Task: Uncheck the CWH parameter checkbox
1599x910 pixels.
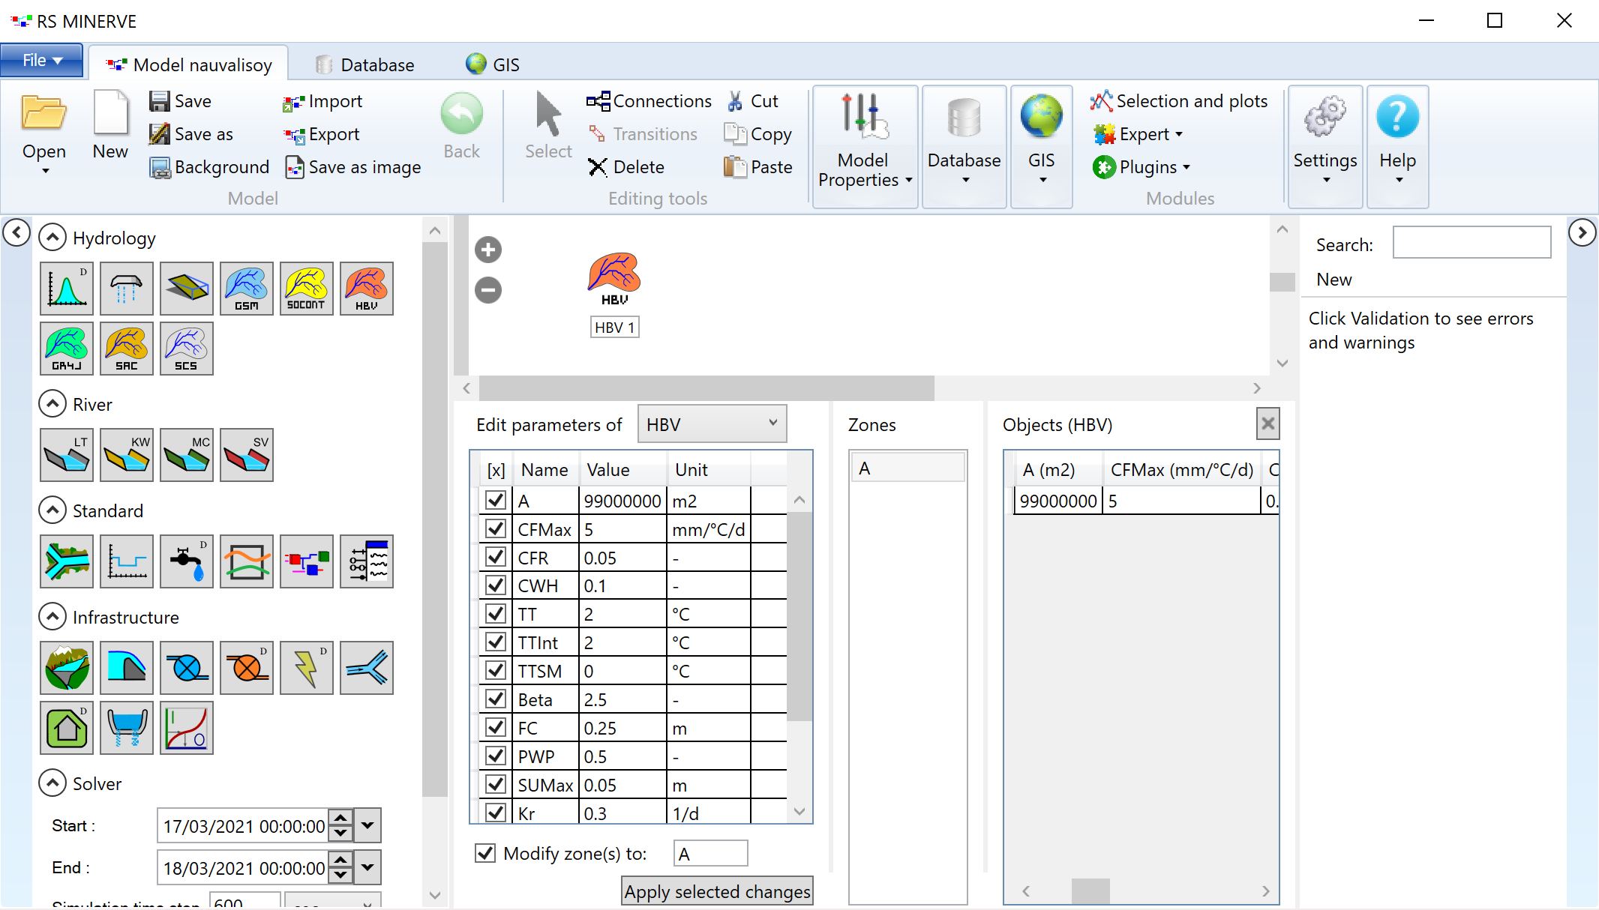Action: (x=495, y=585)
